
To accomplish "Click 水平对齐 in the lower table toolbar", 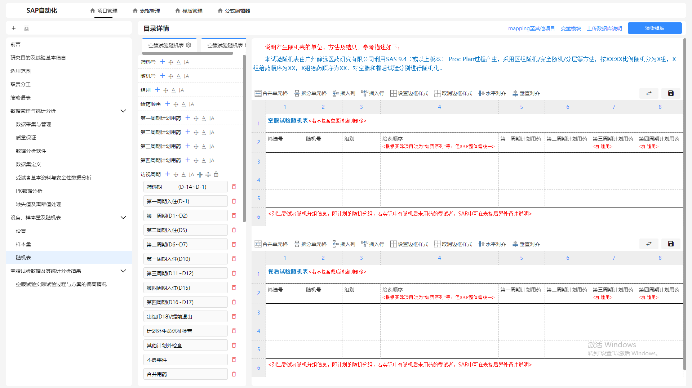I will 492,244.
